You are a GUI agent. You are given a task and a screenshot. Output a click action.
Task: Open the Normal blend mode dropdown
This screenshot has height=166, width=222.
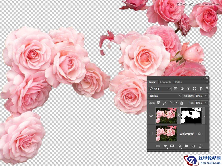[165, 96]
